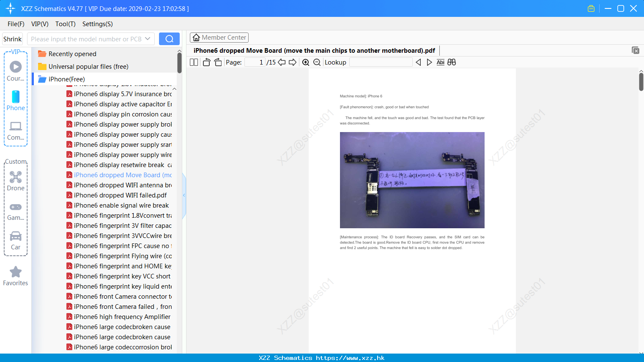Open the Courses sidebar icon
The image size is (644, 362).
click(16, 71)
